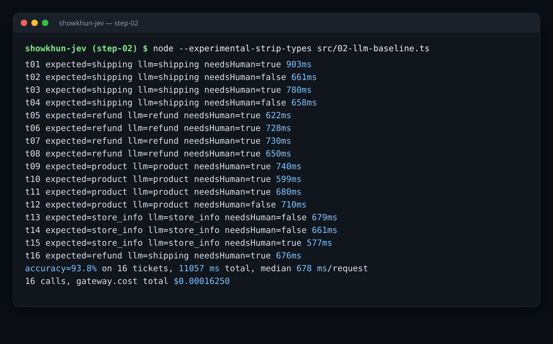Click the 676ms timing on row t16
The height and width of the screenshot is (344, 553).
pyautogui.click(x=288, y=256)
